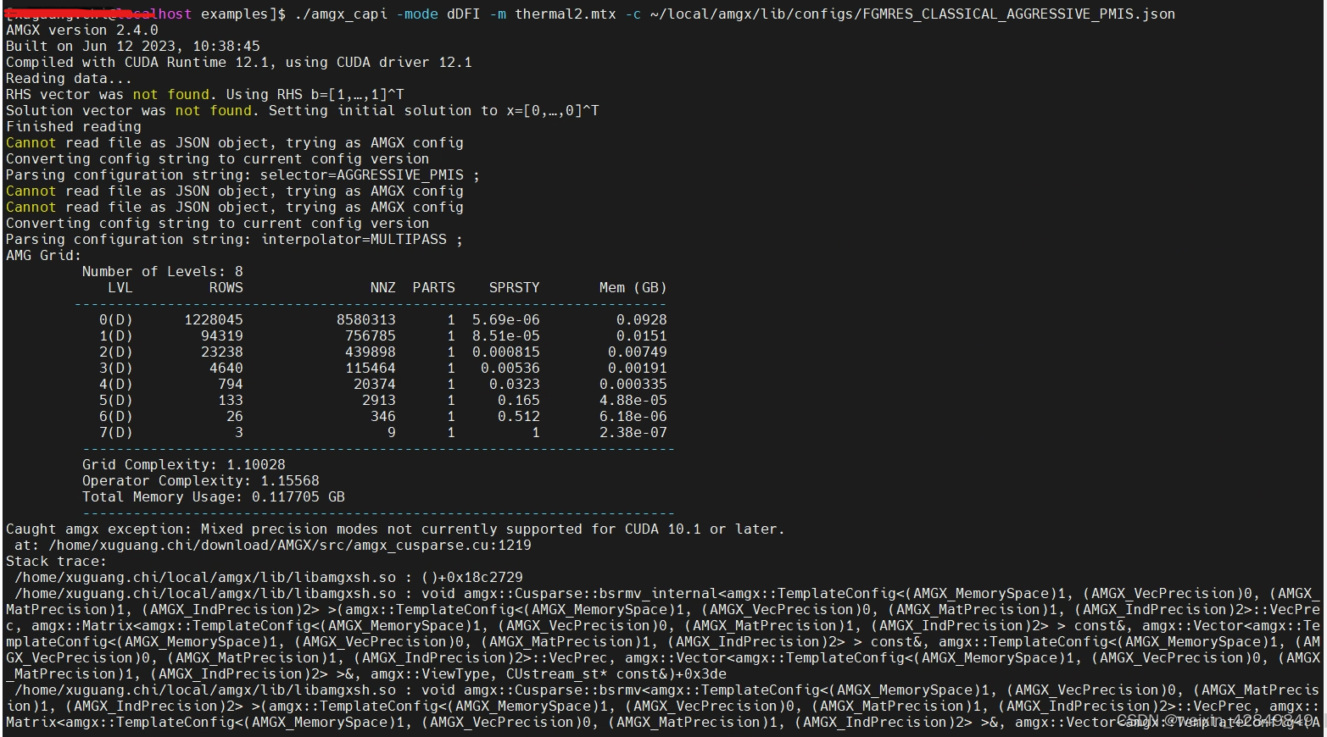Click 'interpolator=MULTIPASS' configuration string

[x=354, y=240]
